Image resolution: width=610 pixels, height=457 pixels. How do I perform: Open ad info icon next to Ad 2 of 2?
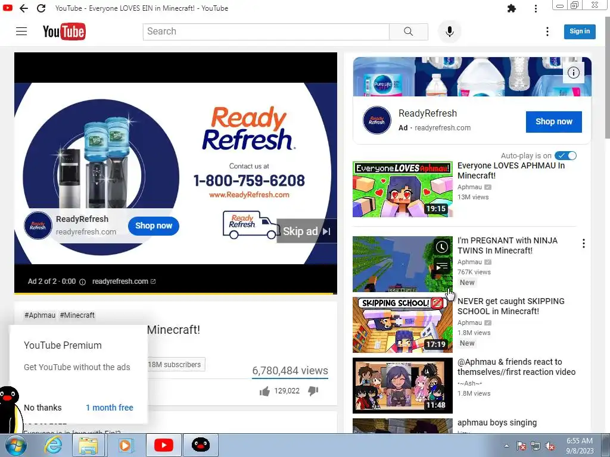click(82, 281)
